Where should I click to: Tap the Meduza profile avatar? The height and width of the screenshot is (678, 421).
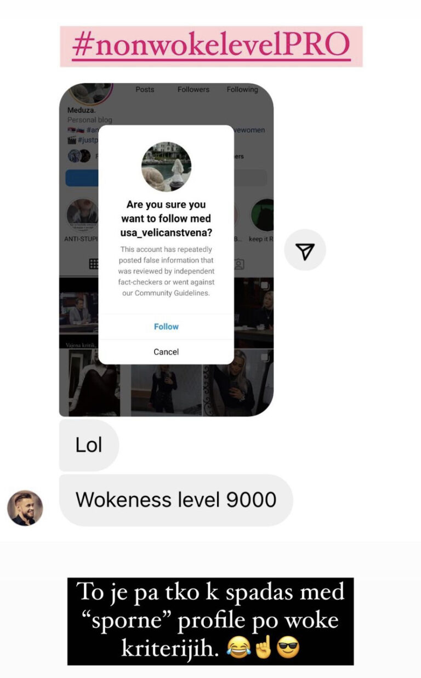pyautogui.click(x=90, y=93)
